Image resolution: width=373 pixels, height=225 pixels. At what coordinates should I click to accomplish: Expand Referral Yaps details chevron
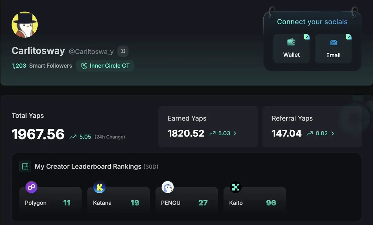tap(333, 133)
